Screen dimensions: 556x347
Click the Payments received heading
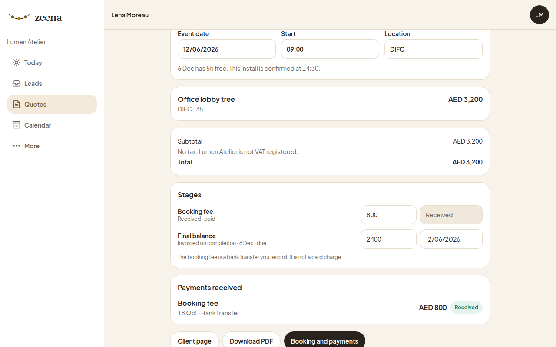coord(210,288)
